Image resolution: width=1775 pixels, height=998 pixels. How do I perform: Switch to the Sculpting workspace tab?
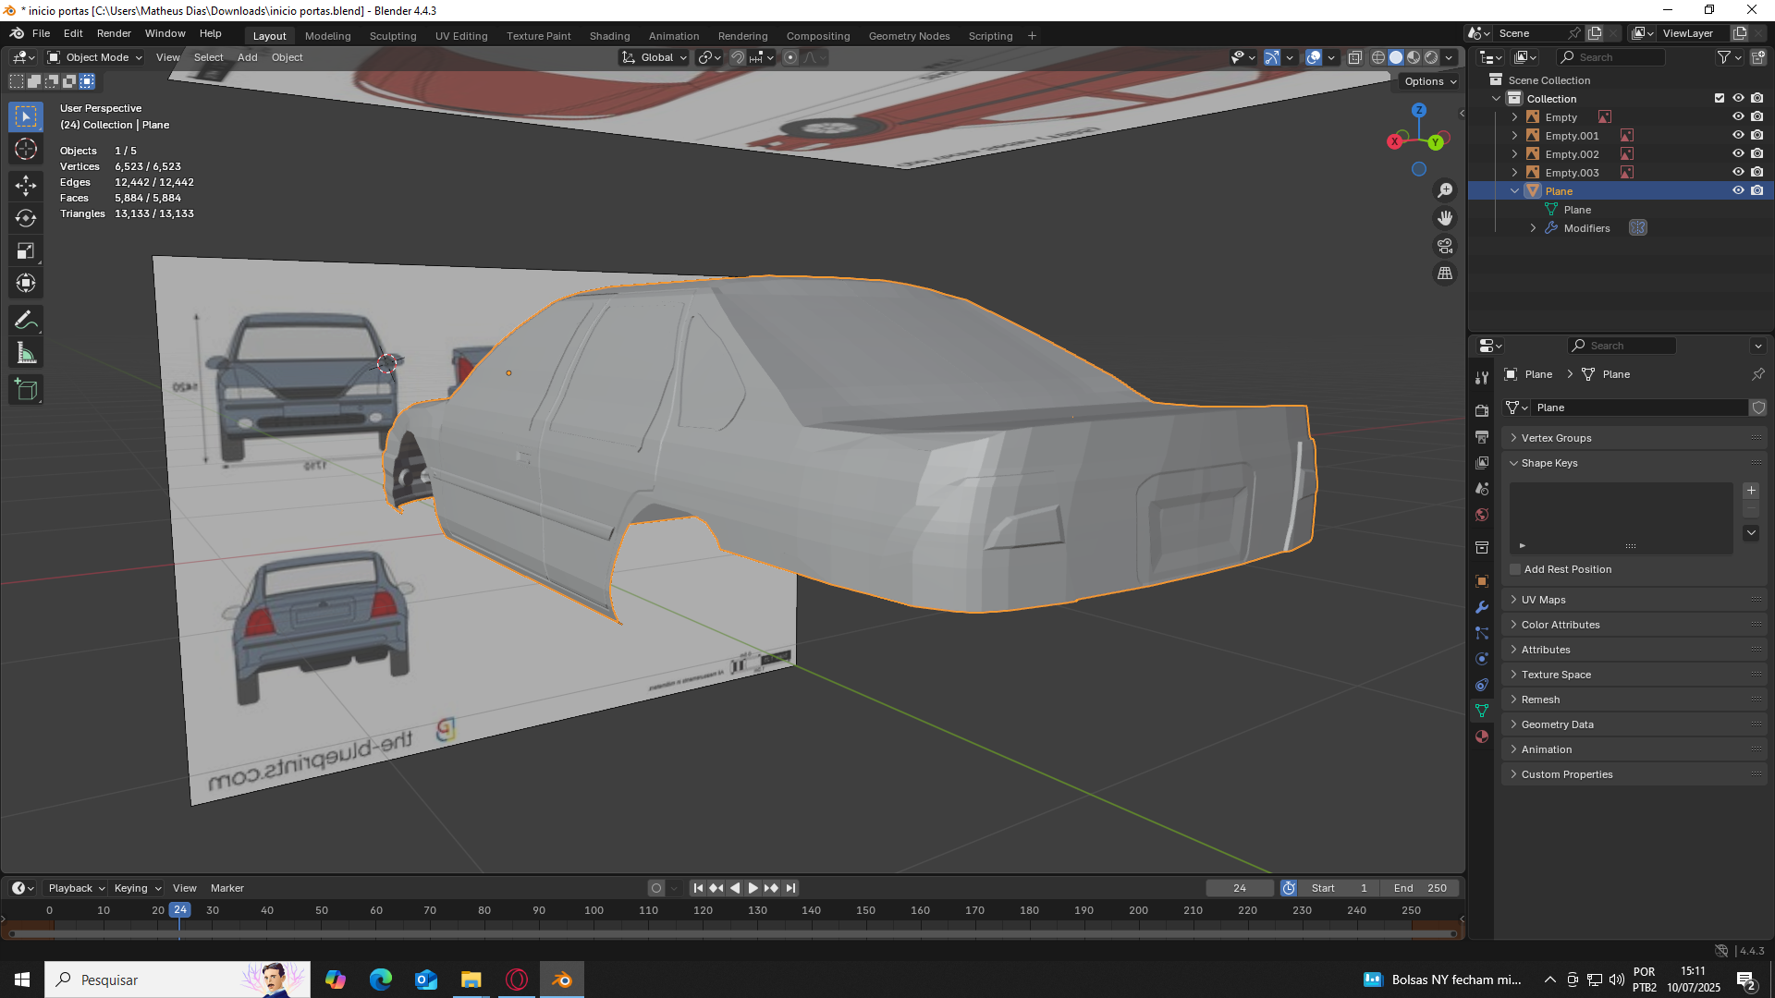pyautogui.click(x=393, y=36)
